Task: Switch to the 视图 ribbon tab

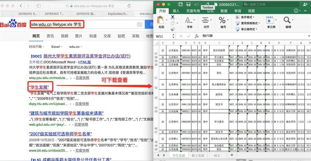Action: [x=251, y=11]
